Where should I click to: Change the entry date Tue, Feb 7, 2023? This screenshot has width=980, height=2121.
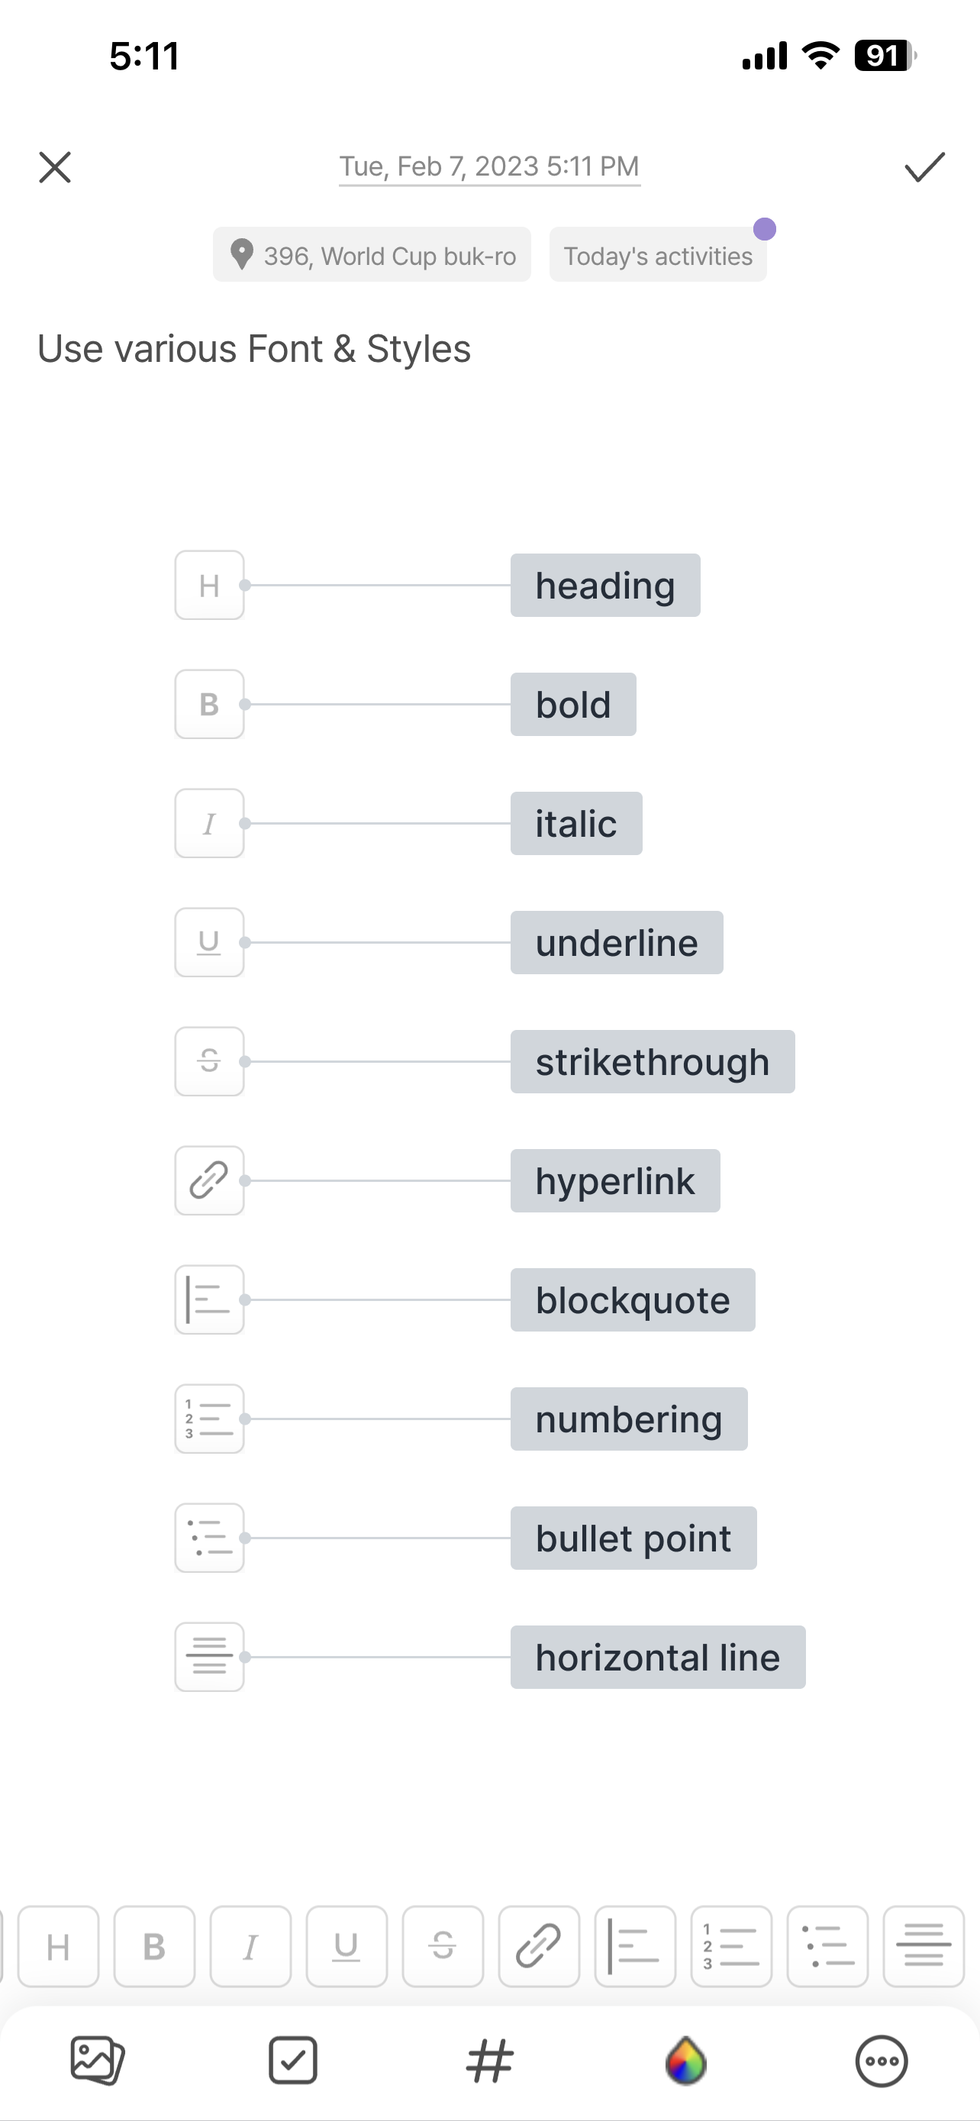489,166
